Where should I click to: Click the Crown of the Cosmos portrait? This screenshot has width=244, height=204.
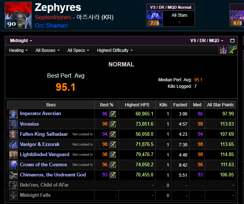(x=13, y=164)
